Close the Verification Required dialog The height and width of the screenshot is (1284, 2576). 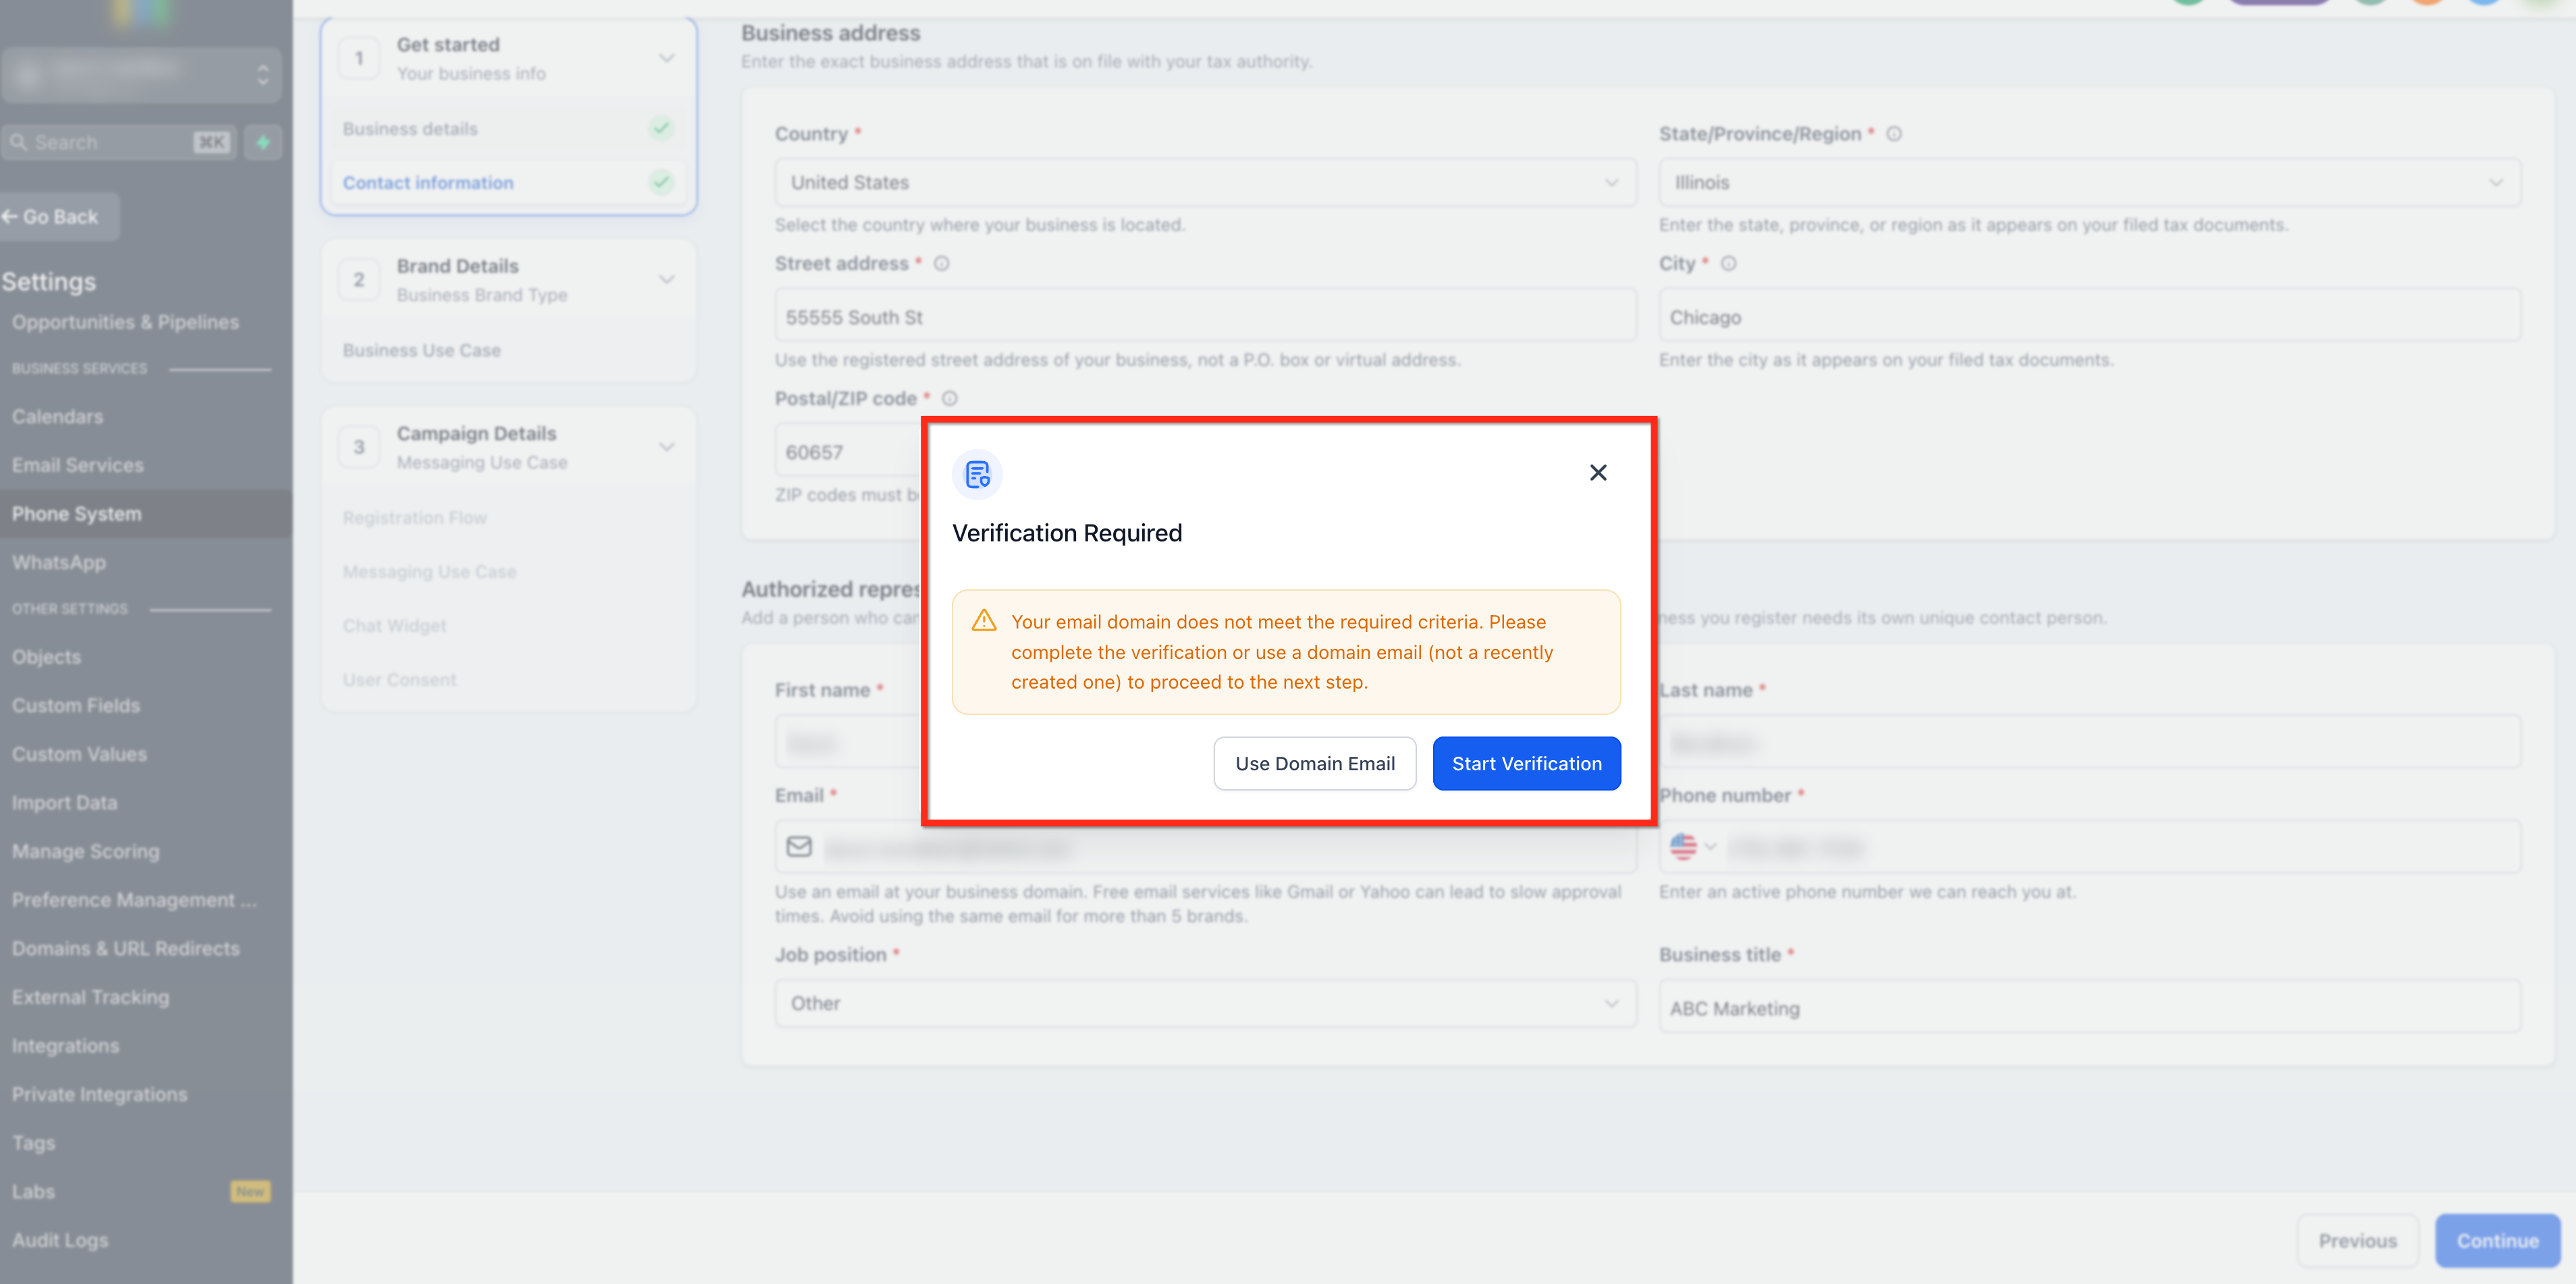1598,472
